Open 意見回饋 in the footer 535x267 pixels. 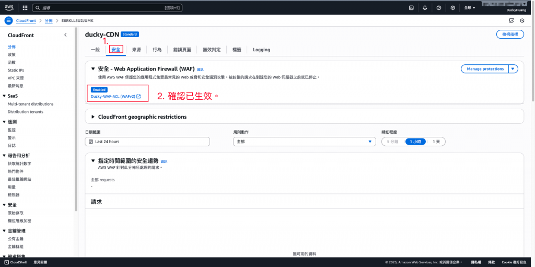(40, 262)
